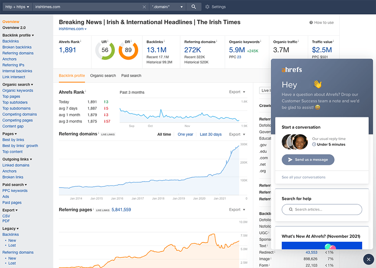The height and width of the screenshot is (268, 376).
Task: Click the Redirect info icon
Action: tap(274, 251)
